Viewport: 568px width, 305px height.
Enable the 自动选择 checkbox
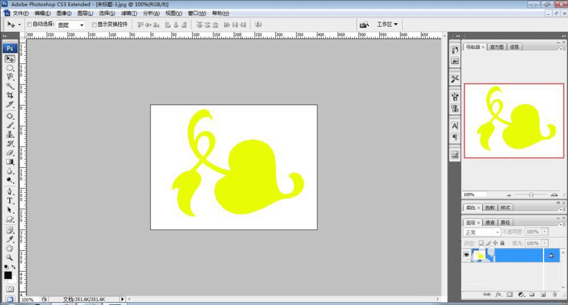tap(30, 24)
